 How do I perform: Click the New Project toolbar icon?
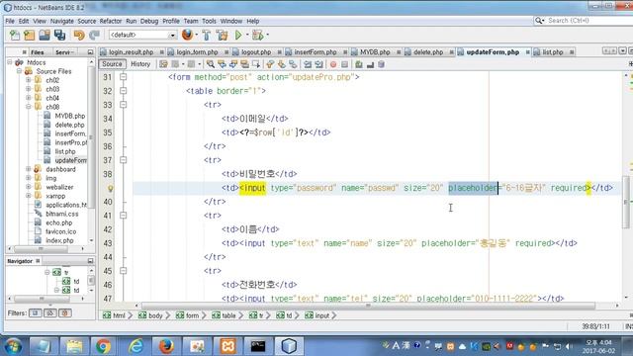(29, 36)
